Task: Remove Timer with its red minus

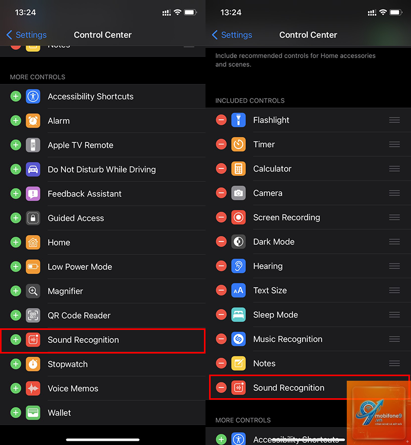Action: (221, 144)
